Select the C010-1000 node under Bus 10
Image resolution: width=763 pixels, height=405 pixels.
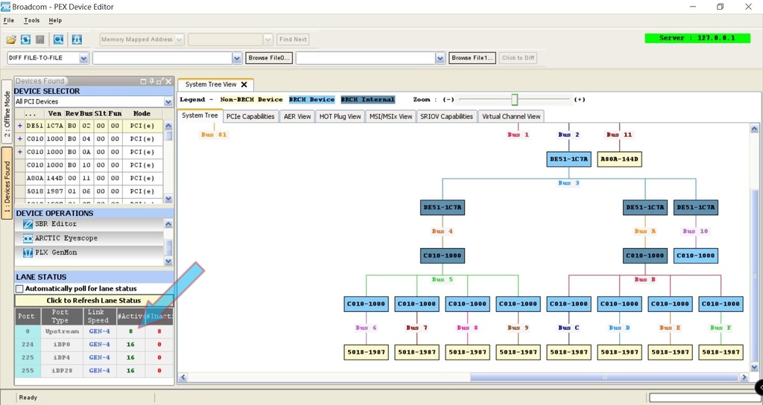pos(696,256)
